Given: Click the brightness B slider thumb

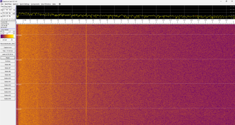Looking at the screenshot, I should (9, 31).
